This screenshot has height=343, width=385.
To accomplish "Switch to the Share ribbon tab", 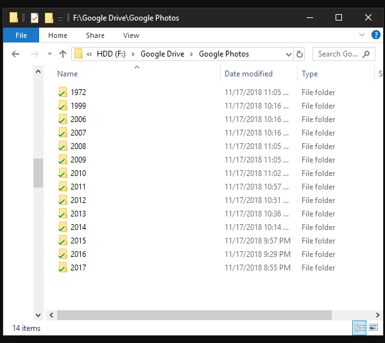I will click(95, 35).
